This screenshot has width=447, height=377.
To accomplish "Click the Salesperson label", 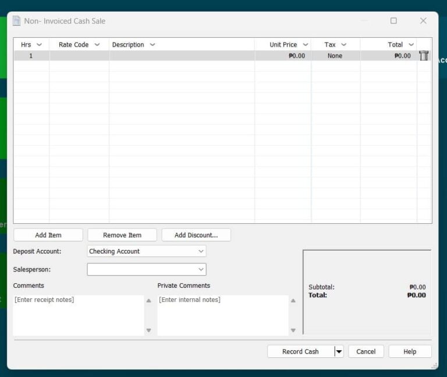I will (x=32, y=269).
